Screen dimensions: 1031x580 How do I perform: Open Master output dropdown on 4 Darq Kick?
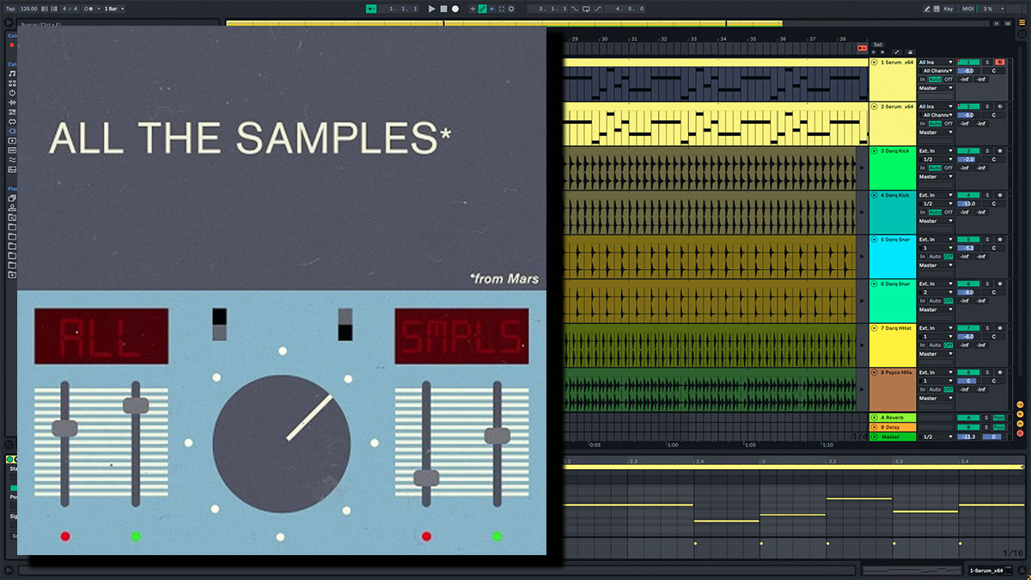pyautogui.click(x=936, y=222)
